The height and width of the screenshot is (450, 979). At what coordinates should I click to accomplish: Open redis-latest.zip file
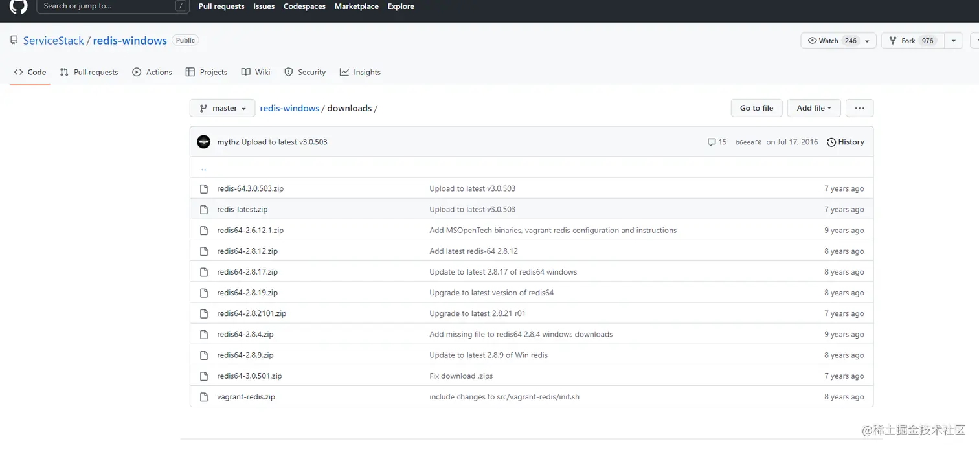242,209
